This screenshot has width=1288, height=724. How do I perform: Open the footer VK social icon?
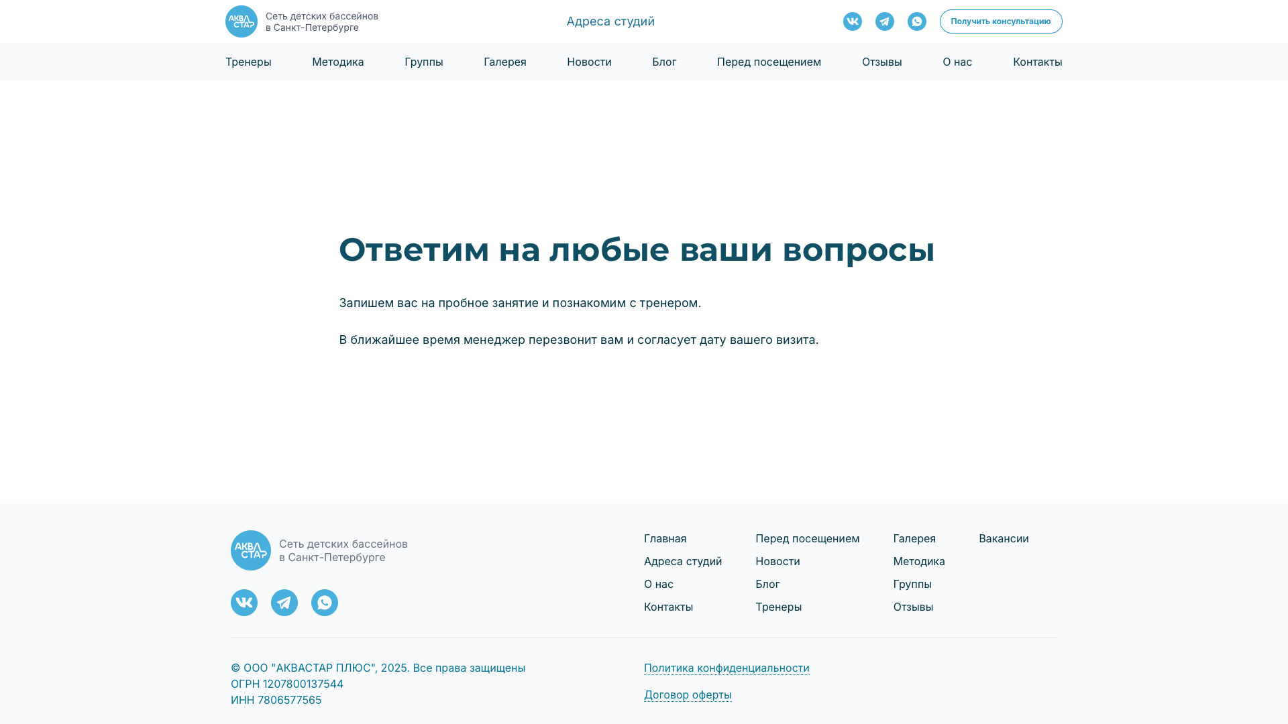pos(244,603)
